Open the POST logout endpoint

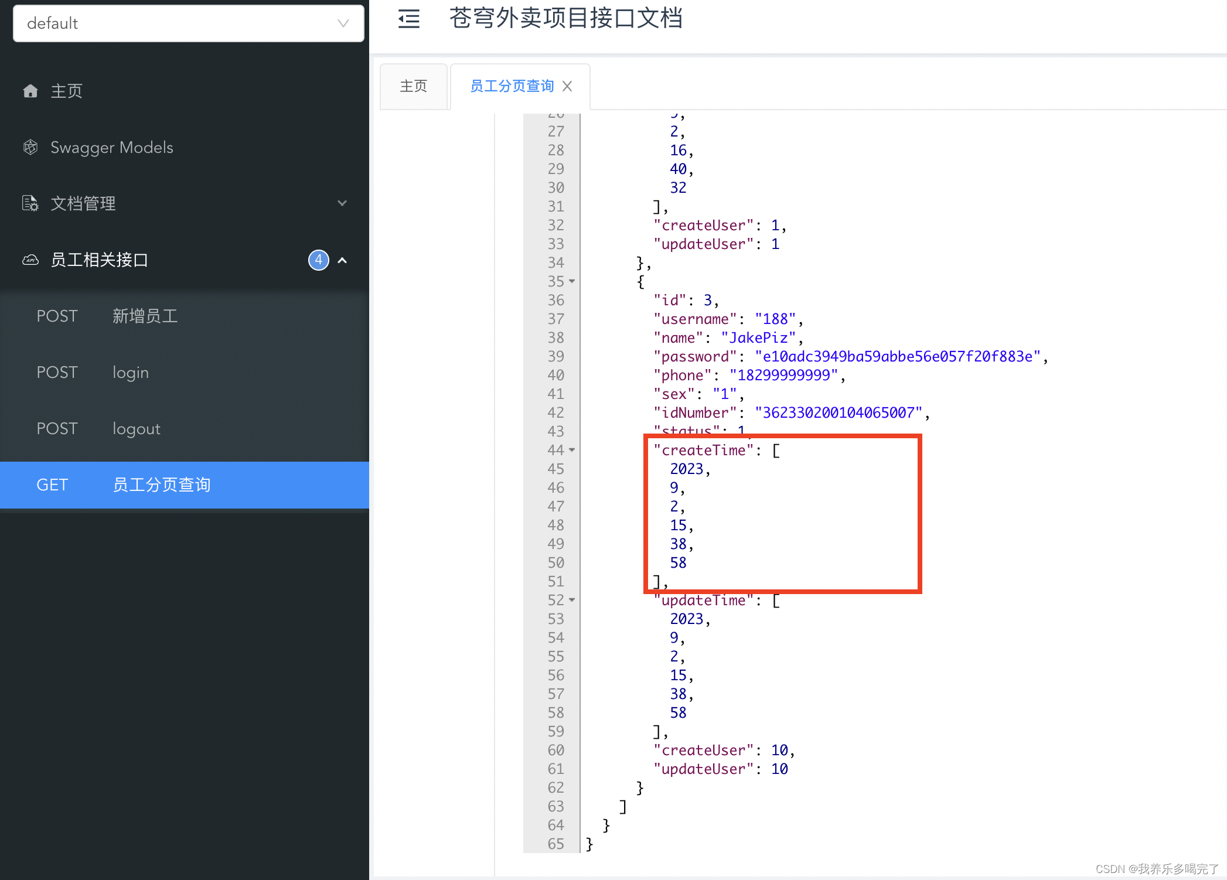tap(185, 428)
